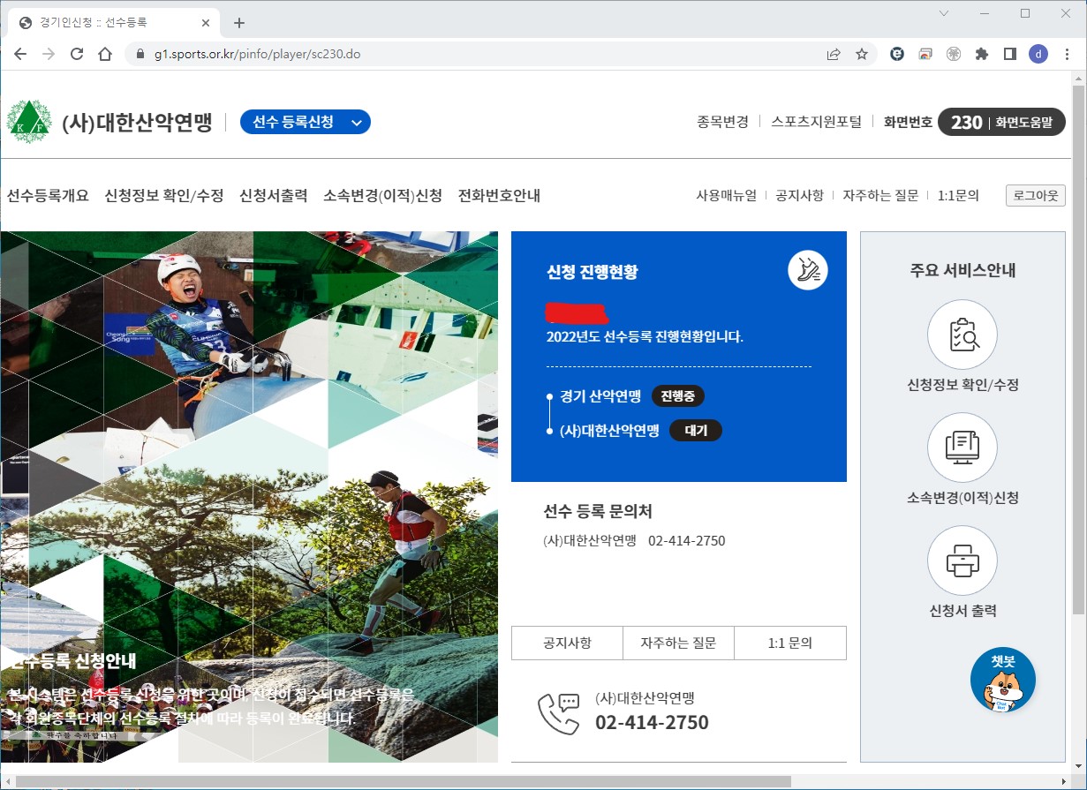The image size is (1087, 790).
Task: Expand the Chrome tab search chevron
Action: 944,13
